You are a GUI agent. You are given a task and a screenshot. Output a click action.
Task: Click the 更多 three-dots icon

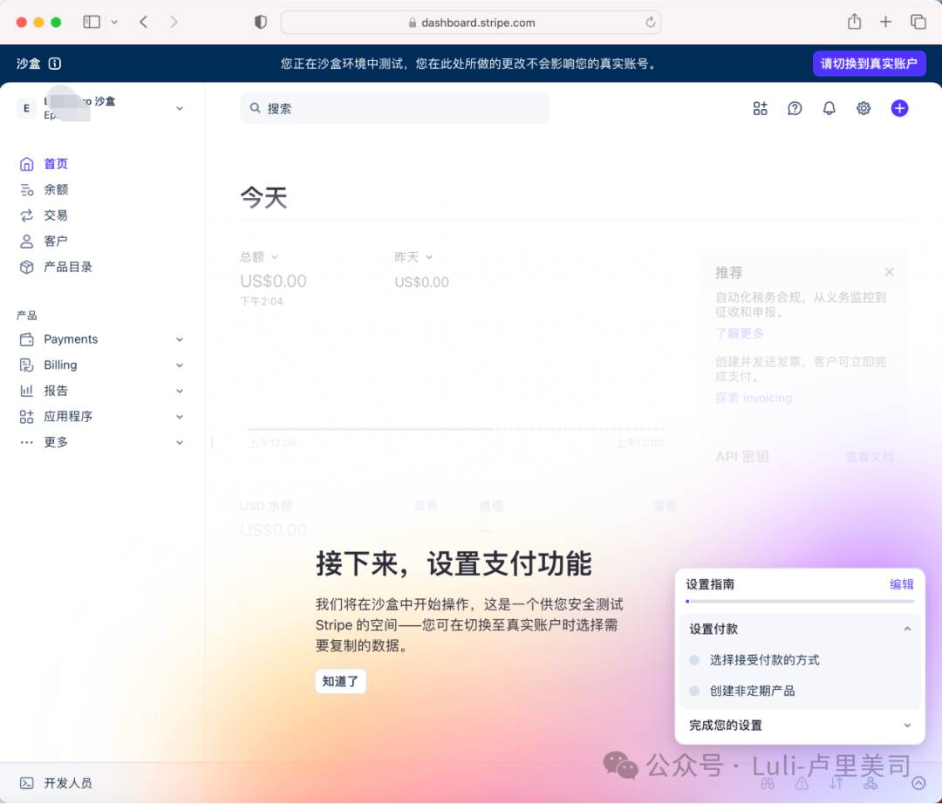tap(26, 442)
